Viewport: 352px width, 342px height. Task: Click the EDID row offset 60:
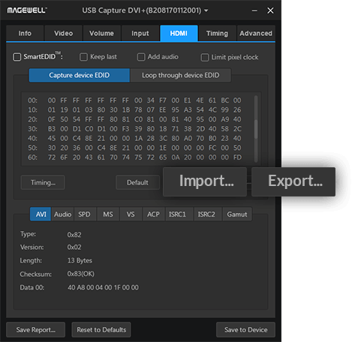click(32, 157)
